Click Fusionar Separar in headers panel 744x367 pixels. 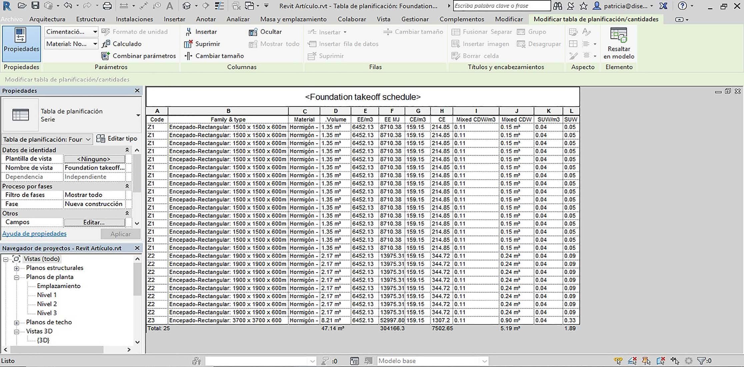[x=482, y=32]
